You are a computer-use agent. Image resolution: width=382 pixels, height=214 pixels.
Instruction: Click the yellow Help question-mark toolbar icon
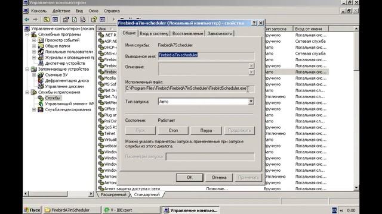94,20
